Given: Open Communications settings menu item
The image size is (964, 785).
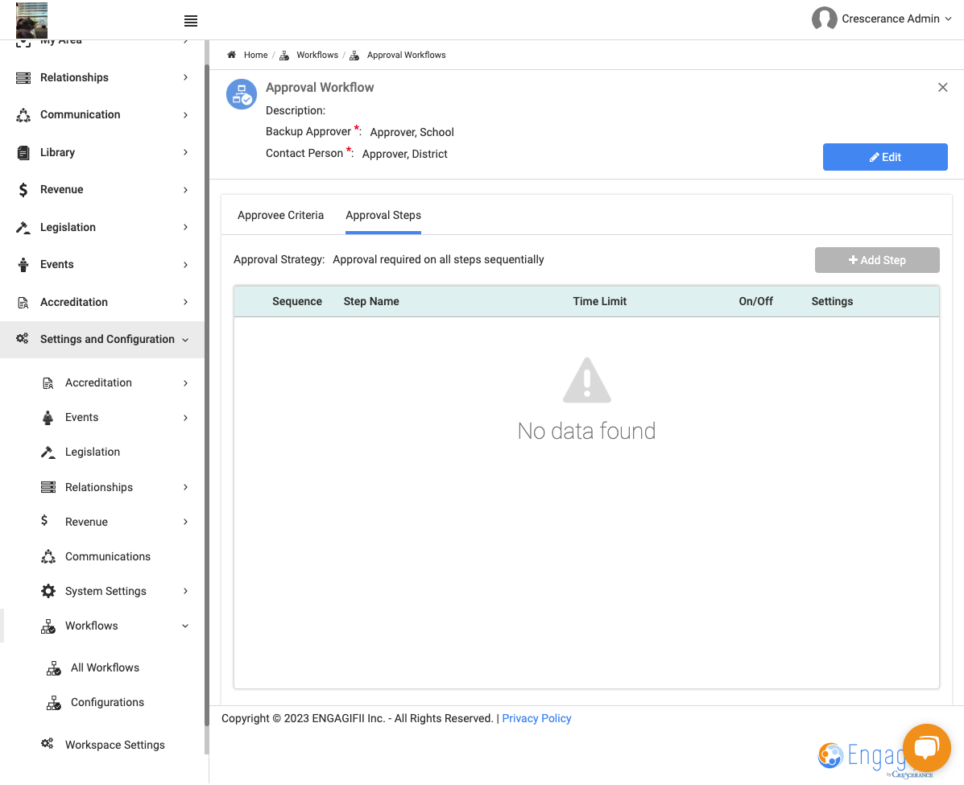Looking at the screenshot, I should click(x=108, y=557).
